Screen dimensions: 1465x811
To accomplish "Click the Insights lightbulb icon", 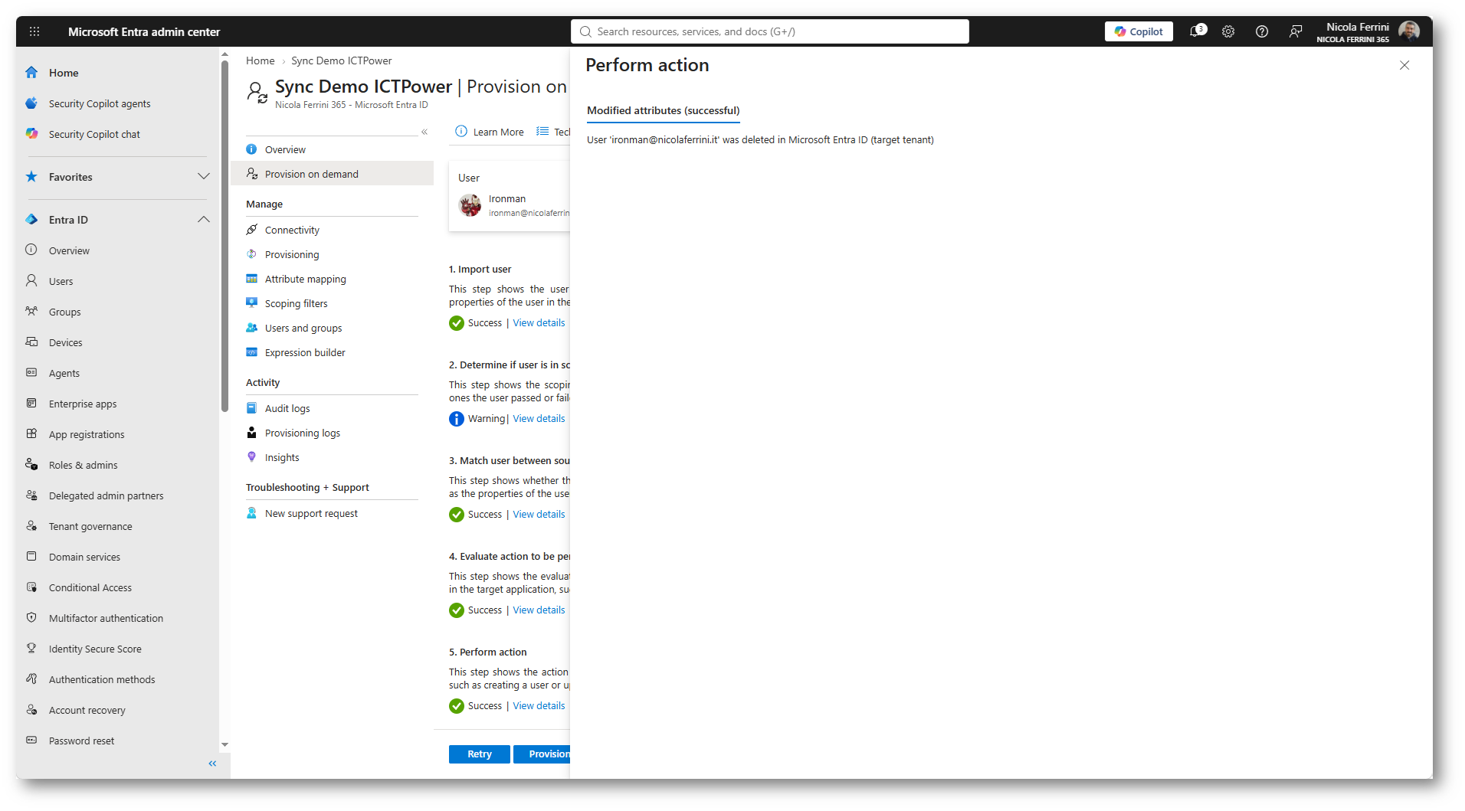I will [x=251, y=457].
